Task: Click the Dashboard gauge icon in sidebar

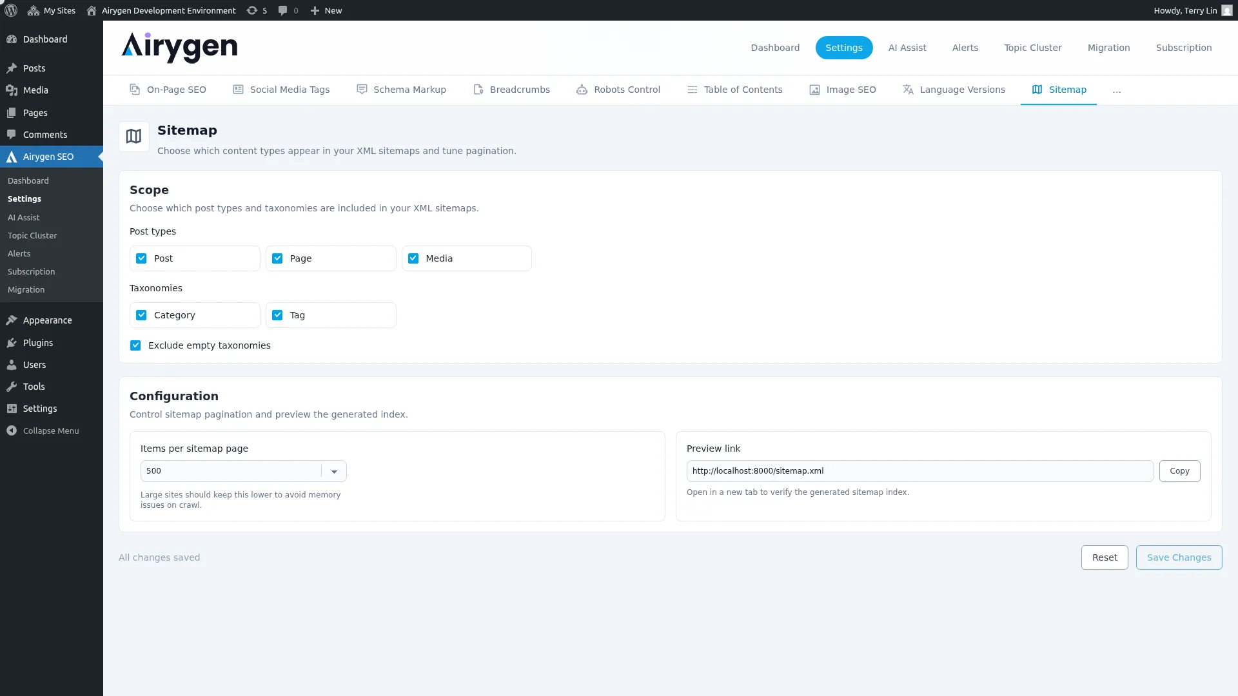Action: tap(12, 39)
